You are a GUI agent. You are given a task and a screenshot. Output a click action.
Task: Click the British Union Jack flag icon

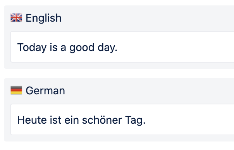(16, 17)
